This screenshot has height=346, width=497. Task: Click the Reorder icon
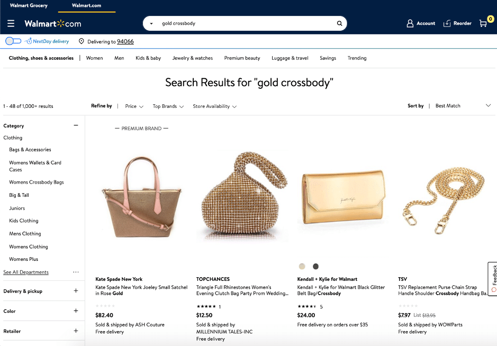click(447, 23)
